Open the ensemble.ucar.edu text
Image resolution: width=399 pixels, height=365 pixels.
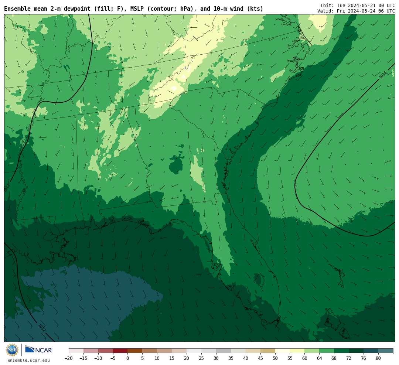(29, 360)
